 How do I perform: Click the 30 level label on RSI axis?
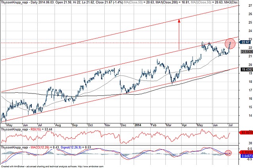(x=250, y=143)
